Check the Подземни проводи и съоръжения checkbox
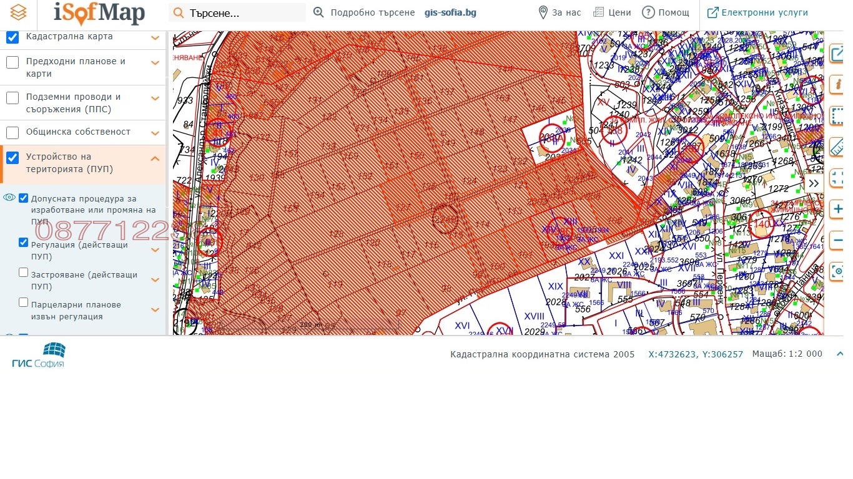Viewport: 853px width, 479px height. click(x=12, y=98)
